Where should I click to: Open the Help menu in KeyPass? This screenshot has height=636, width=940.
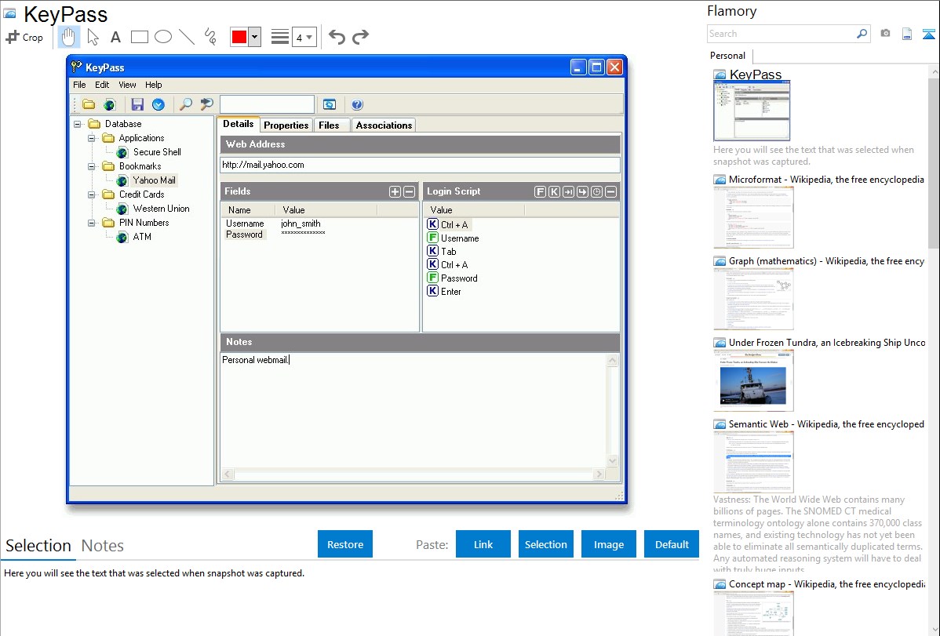point(154,85)
